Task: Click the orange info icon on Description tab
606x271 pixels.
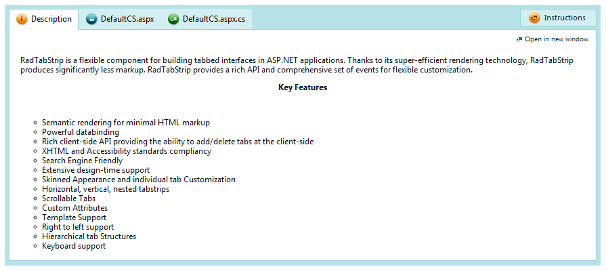Action: (x=21, y=19)
